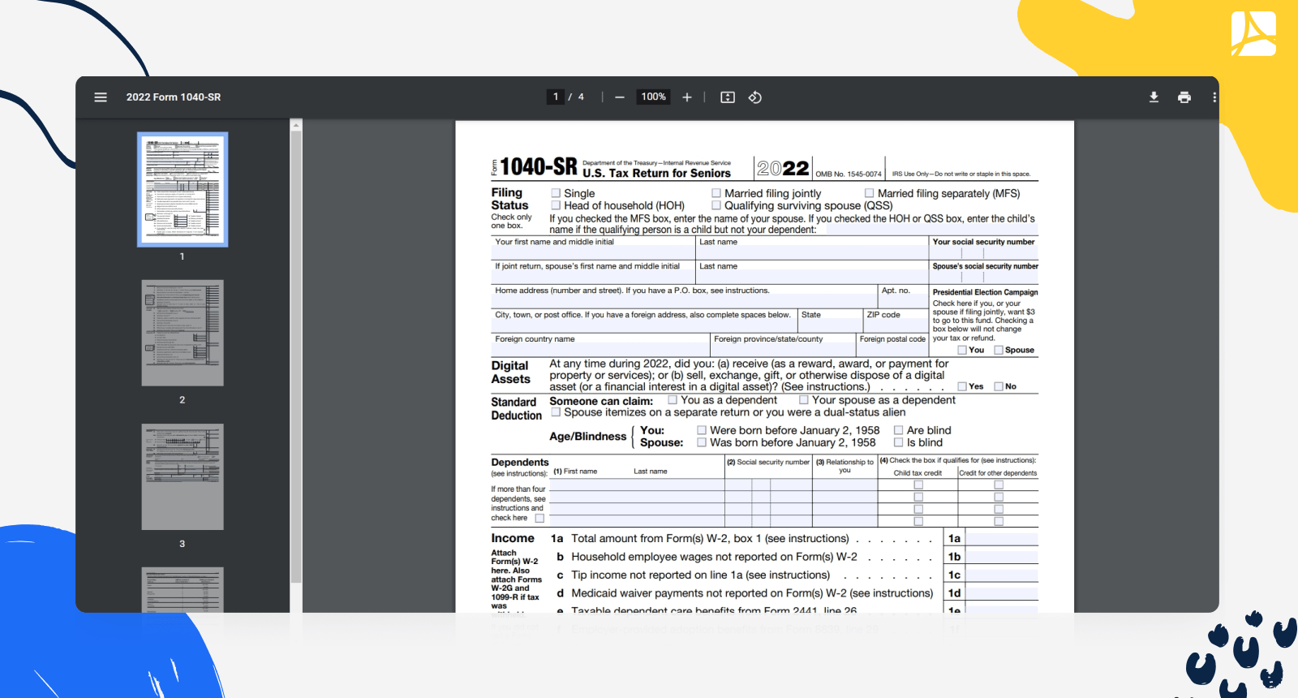Click the line 1c amount field
This screenshot has height=698, width=1298.
[1002, 575]
